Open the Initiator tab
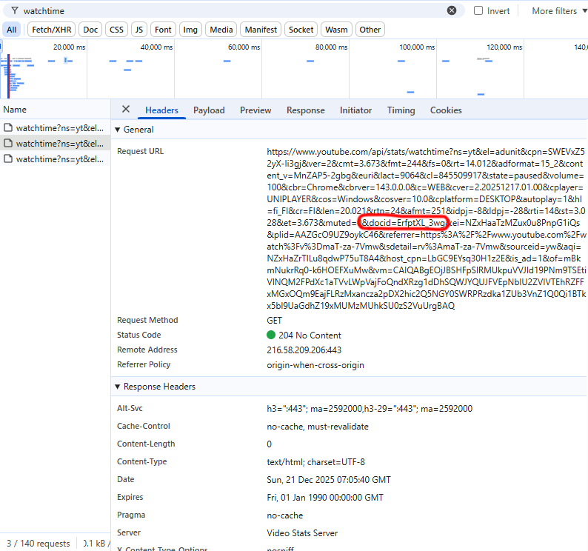588x551 pixels. (355, 110)
